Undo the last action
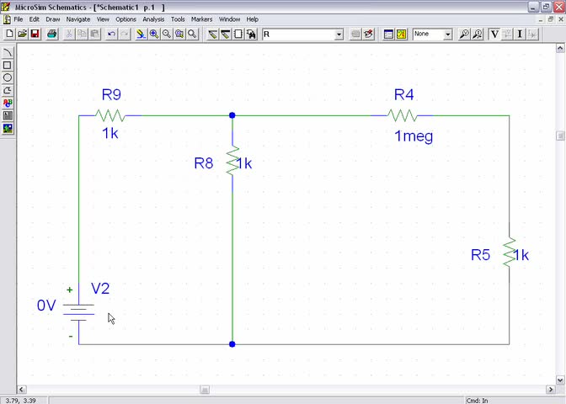This screenshot has height=404, width=566. pyautogui.click(x=111, y=34)
